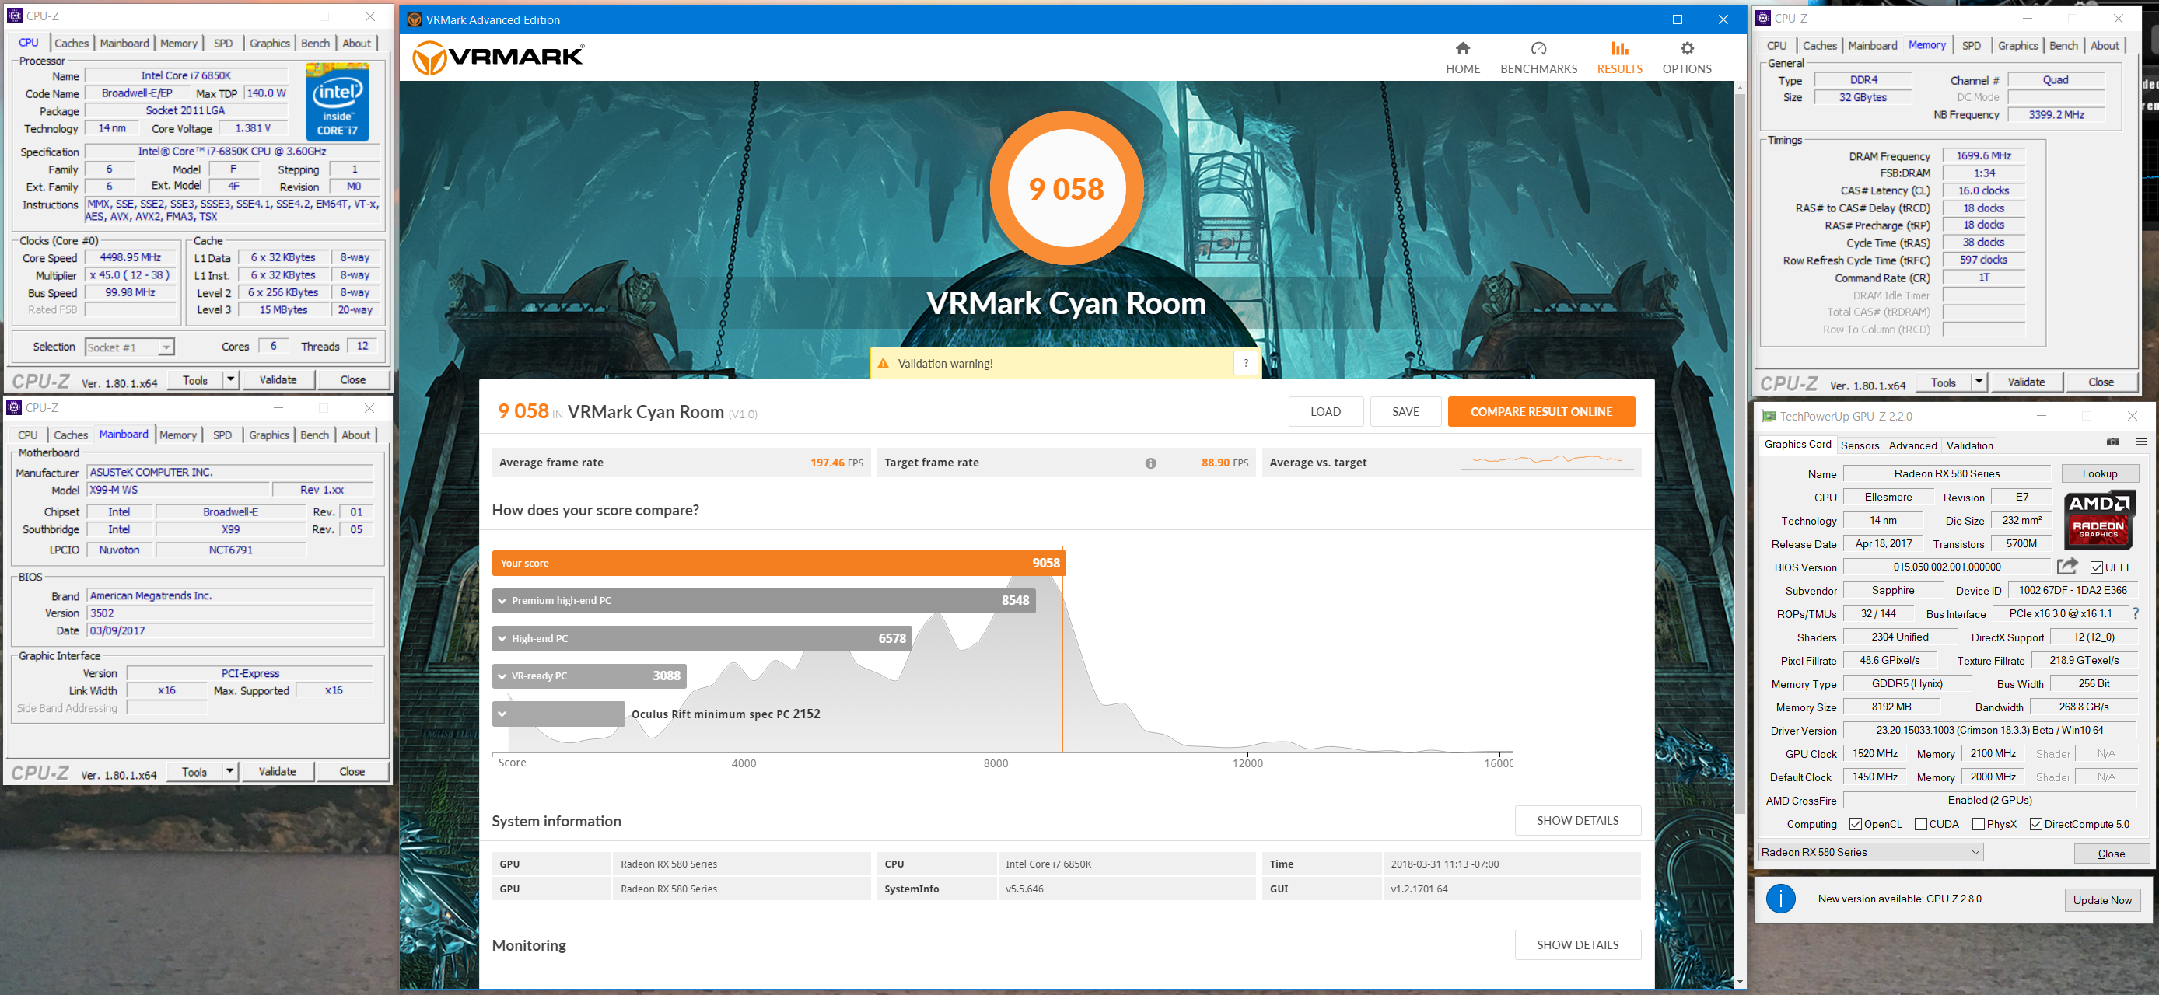Image resolution: width=2159 pixels, height=995 pixels.
Task: Click the VRMark logo
Action: coord(499,57)
